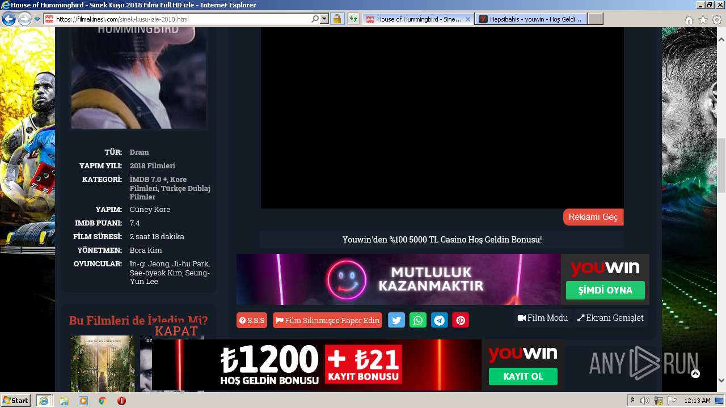
Task: Open the Favorites star icon
Action: tap(703, 20)
